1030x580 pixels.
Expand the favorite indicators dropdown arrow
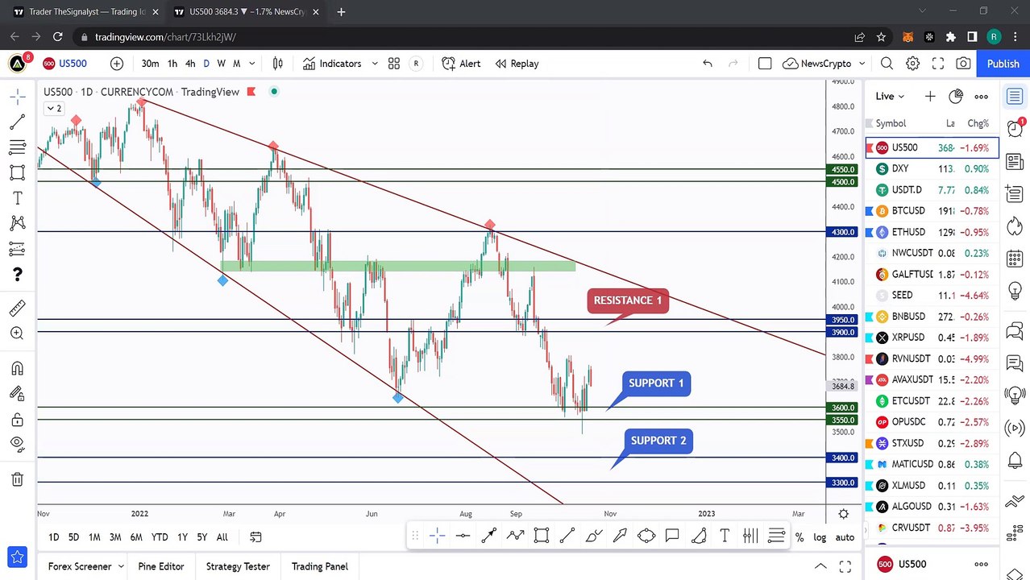(x=375, y=64)
